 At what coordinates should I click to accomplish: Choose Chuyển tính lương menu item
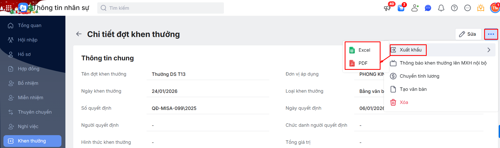pyautogui.click(x=419, y=76)
